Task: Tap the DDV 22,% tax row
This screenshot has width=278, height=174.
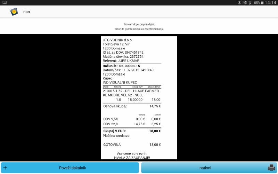Action: [132, 124]
